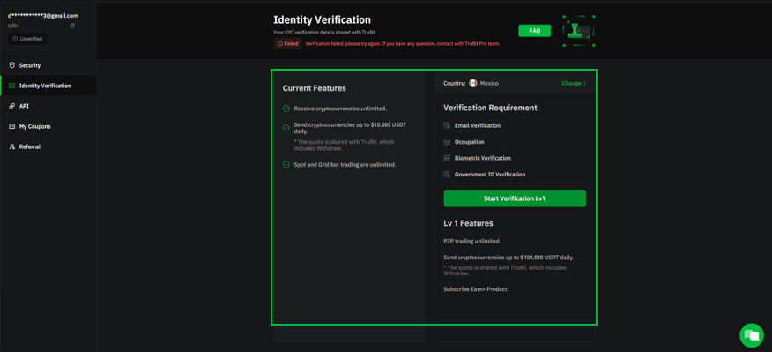The height and width of the screenshot is (352, 772).
Task: Click the Security shield icon
Action: click(x=11, y=65)
